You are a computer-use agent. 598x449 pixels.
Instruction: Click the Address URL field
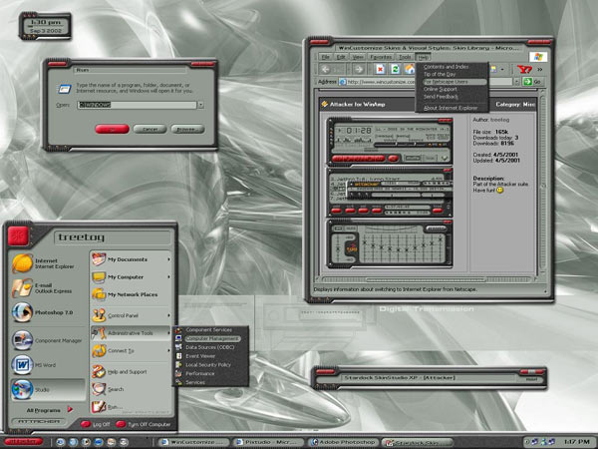(x=426, y=82)
